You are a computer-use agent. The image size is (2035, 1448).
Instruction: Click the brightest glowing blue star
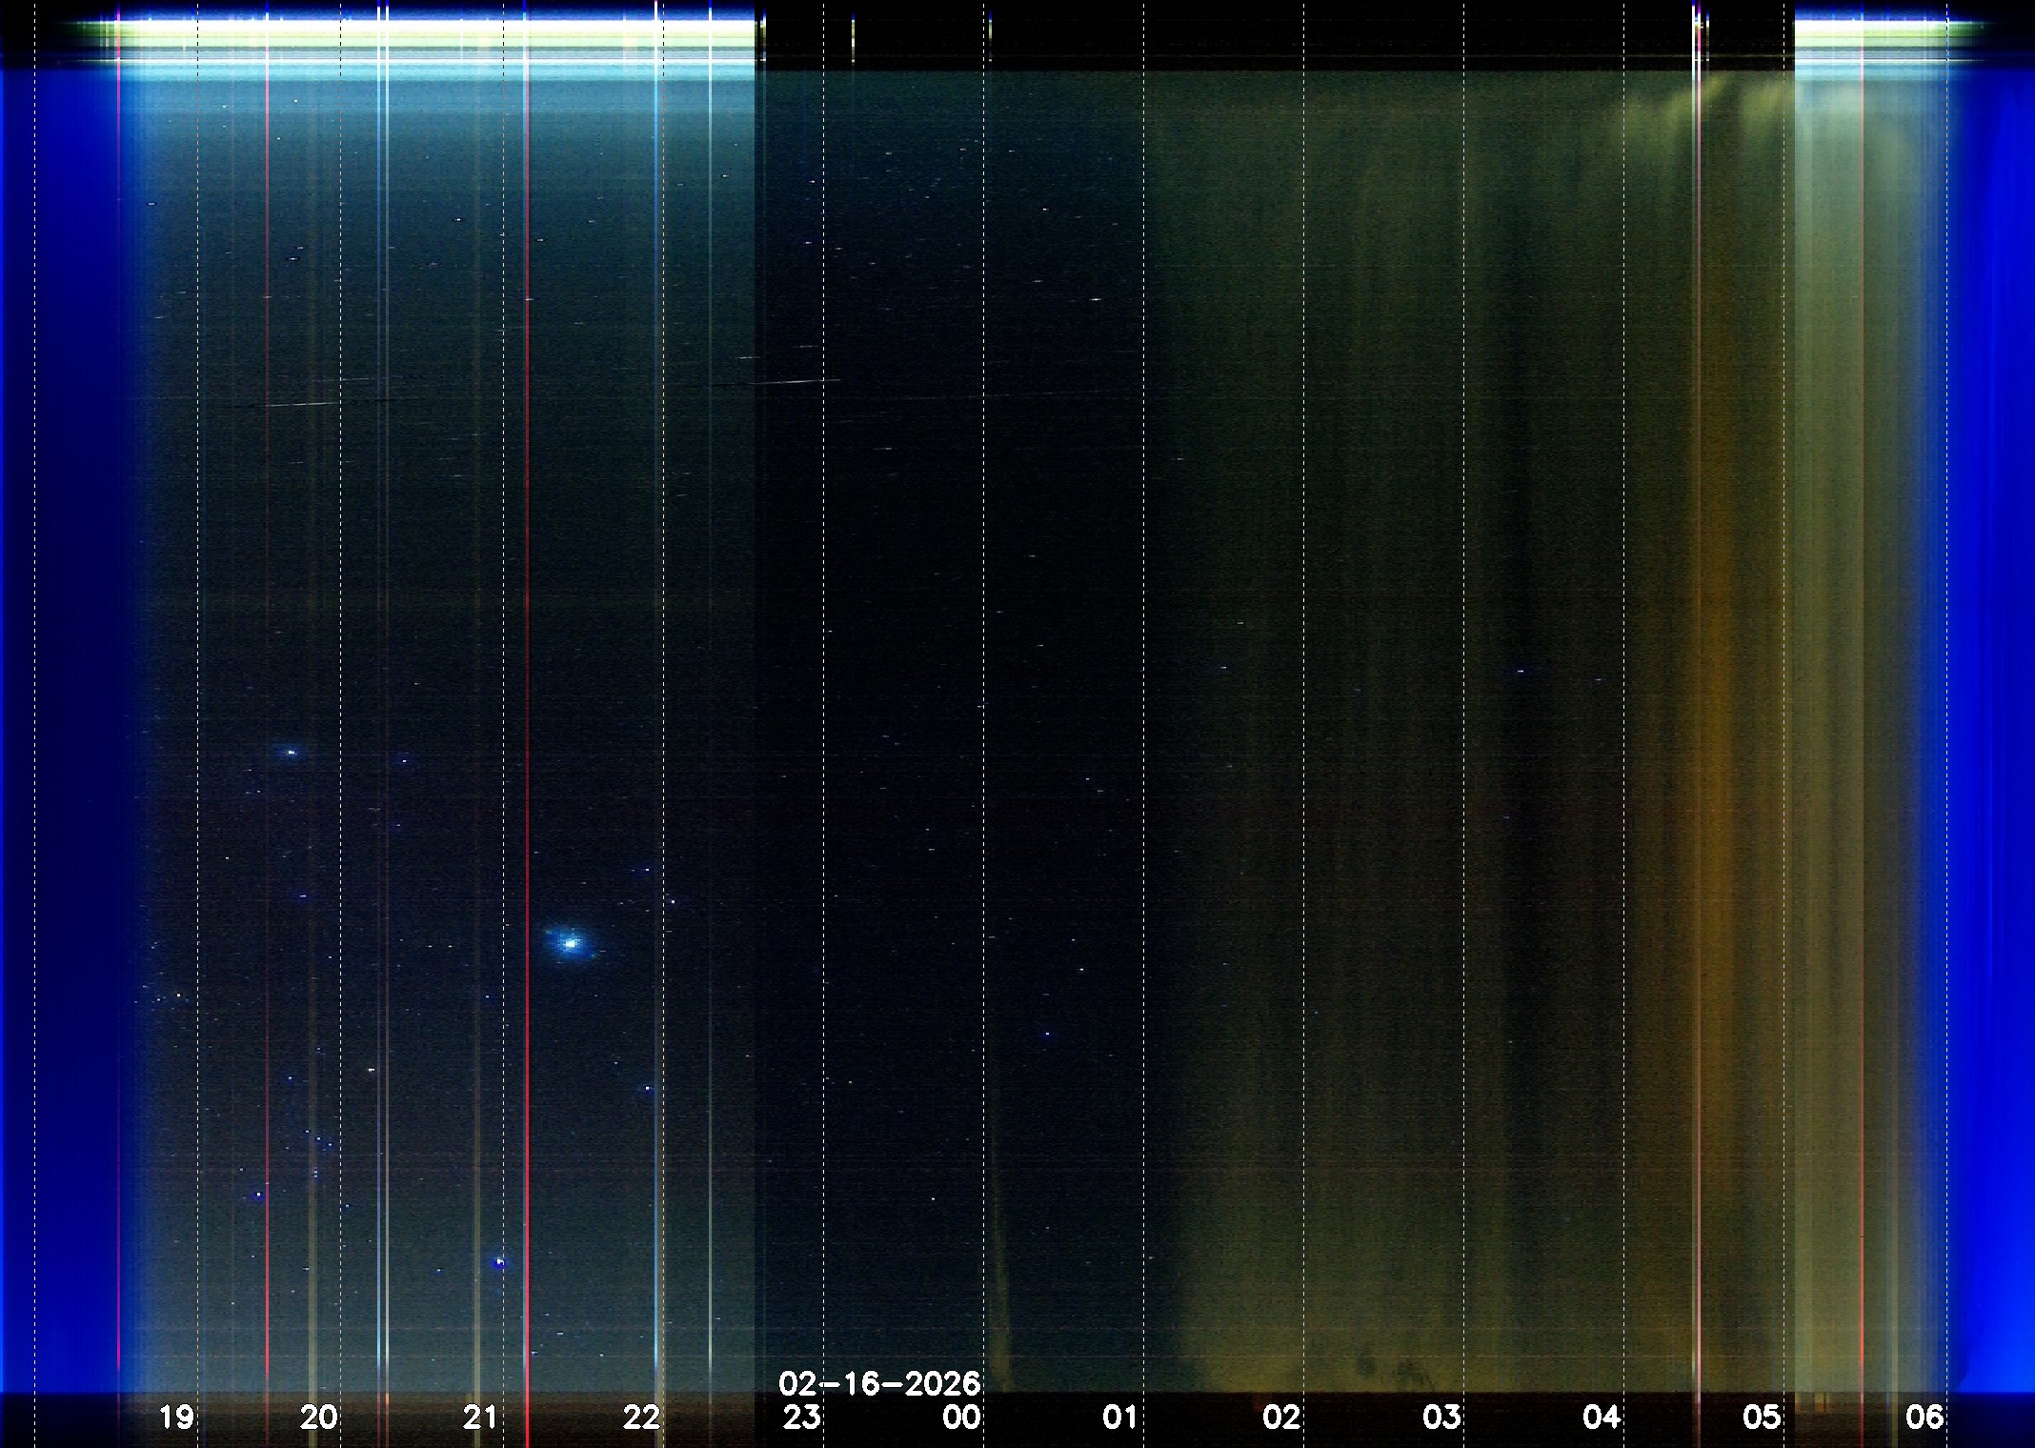coord(571,943)
